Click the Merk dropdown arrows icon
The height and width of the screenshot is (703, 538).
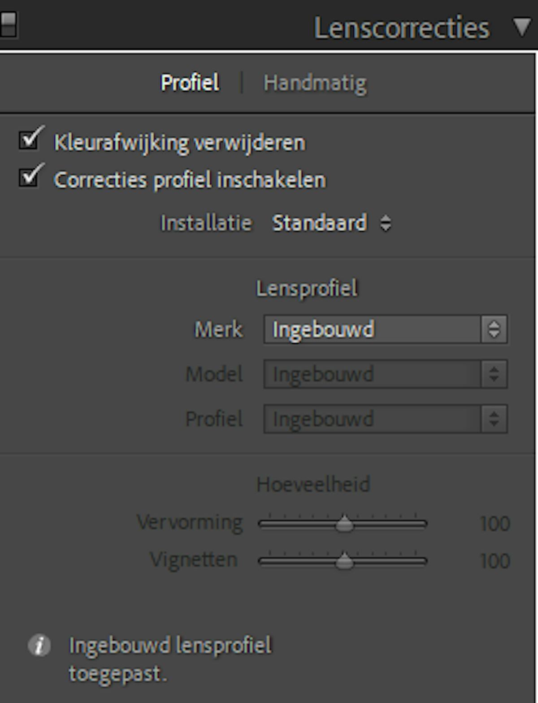(x=494, y=329)
